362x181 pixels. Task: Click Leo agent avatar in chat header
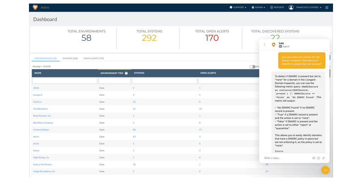click(x=274, y=45)
